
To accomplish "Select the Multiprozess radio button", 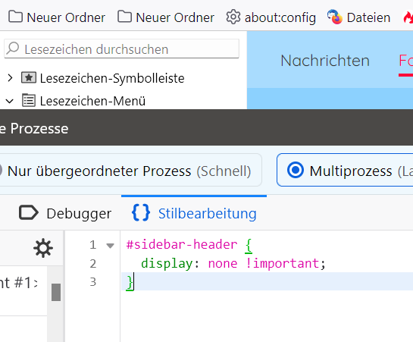I will click(296, 170).
